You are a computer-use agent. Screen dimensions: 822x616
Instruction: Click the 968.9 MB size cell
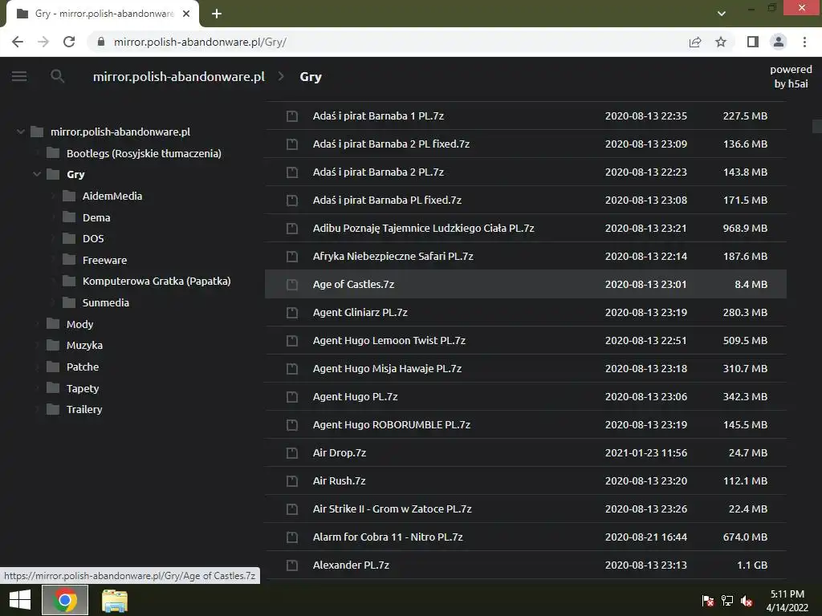[x=745, y=229]
